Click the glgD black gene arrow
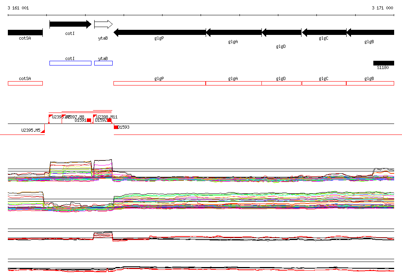Image resolution: width=402 pixels, height=280 pixels. 281,33
